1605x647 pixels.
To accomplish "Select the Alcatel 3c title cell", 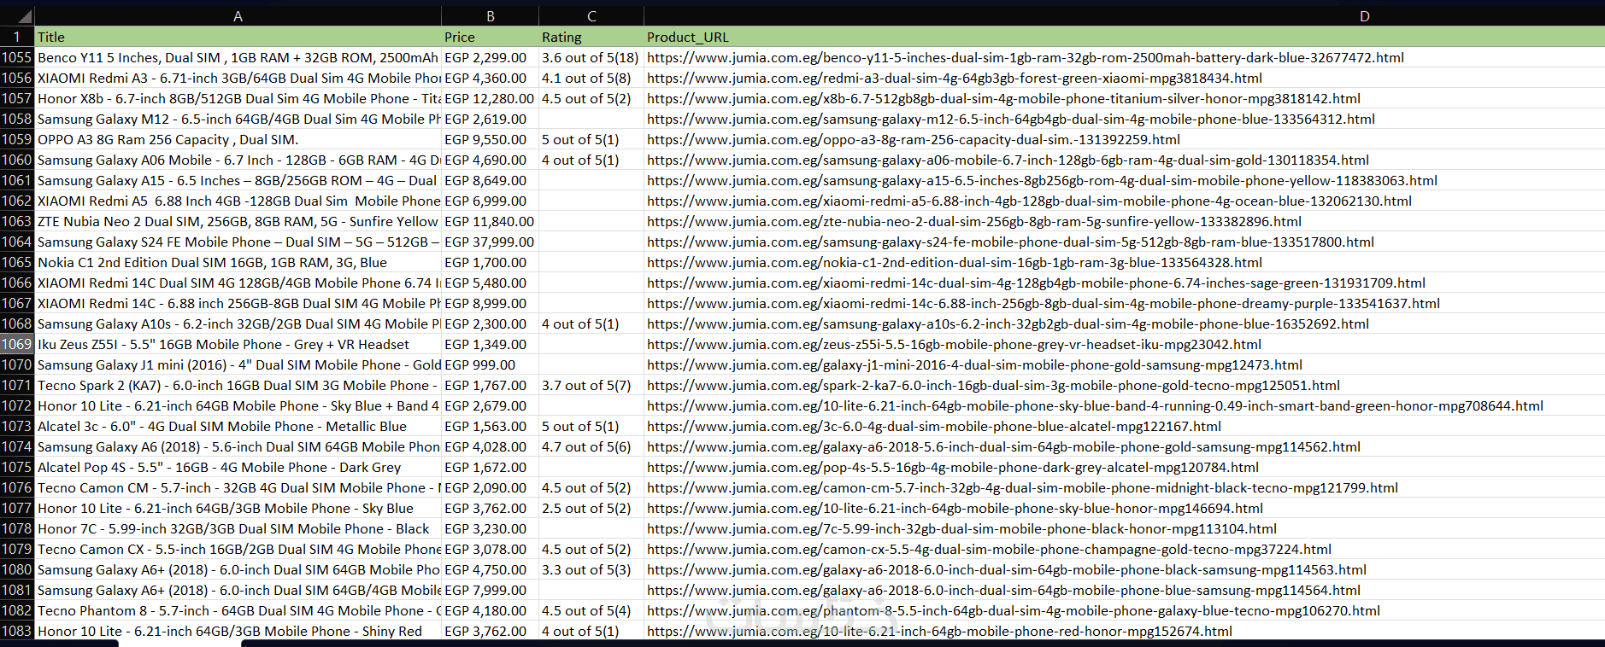I will (238, 426).
